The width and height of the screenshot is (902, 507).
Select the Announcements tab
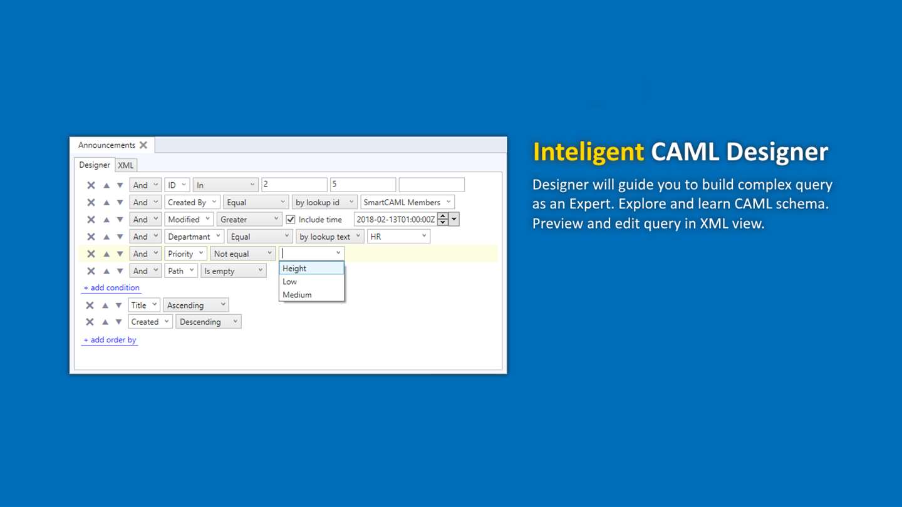(x=106, y=145)
